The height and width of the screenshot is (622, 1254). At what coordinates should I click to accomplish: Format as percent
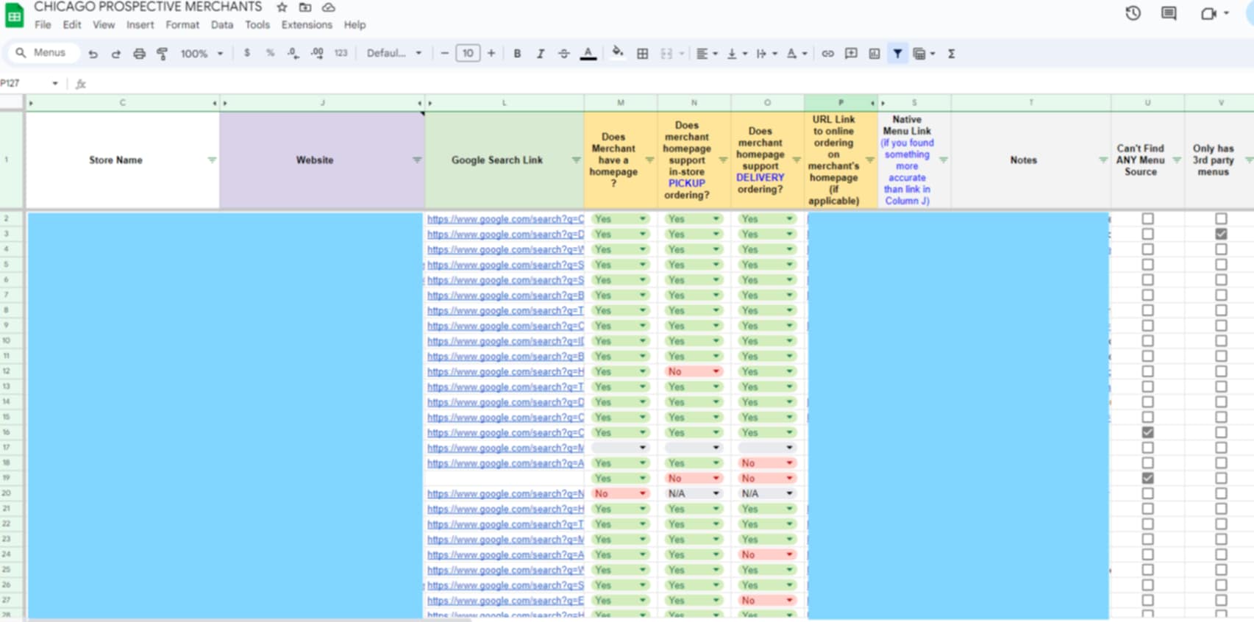tap(270, 53)
